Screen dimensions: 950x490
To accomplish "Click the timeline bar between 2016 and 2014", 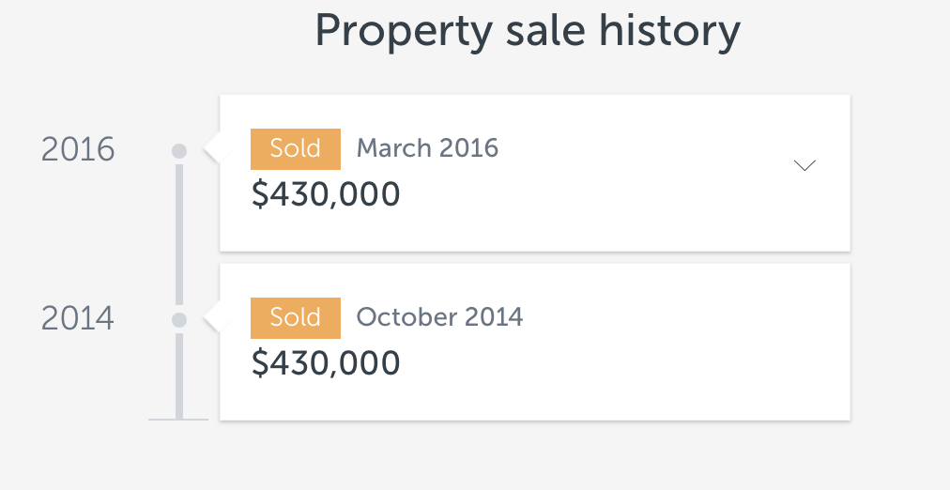I will click(179, 235).
